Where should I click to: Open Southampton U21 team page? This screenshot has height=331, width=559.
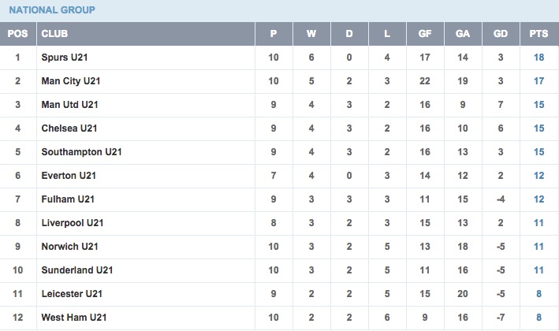(x=82, y=152)
